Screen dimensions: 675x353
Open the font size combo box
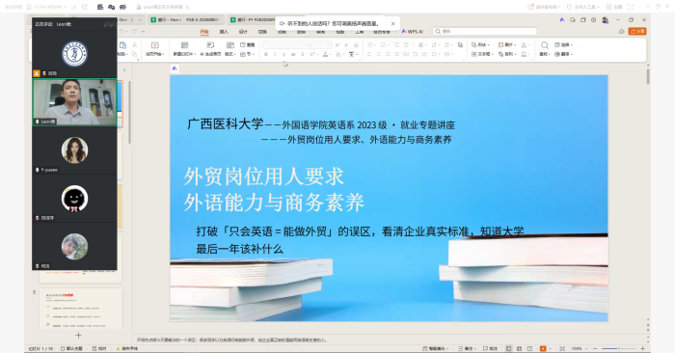(322, 44)
